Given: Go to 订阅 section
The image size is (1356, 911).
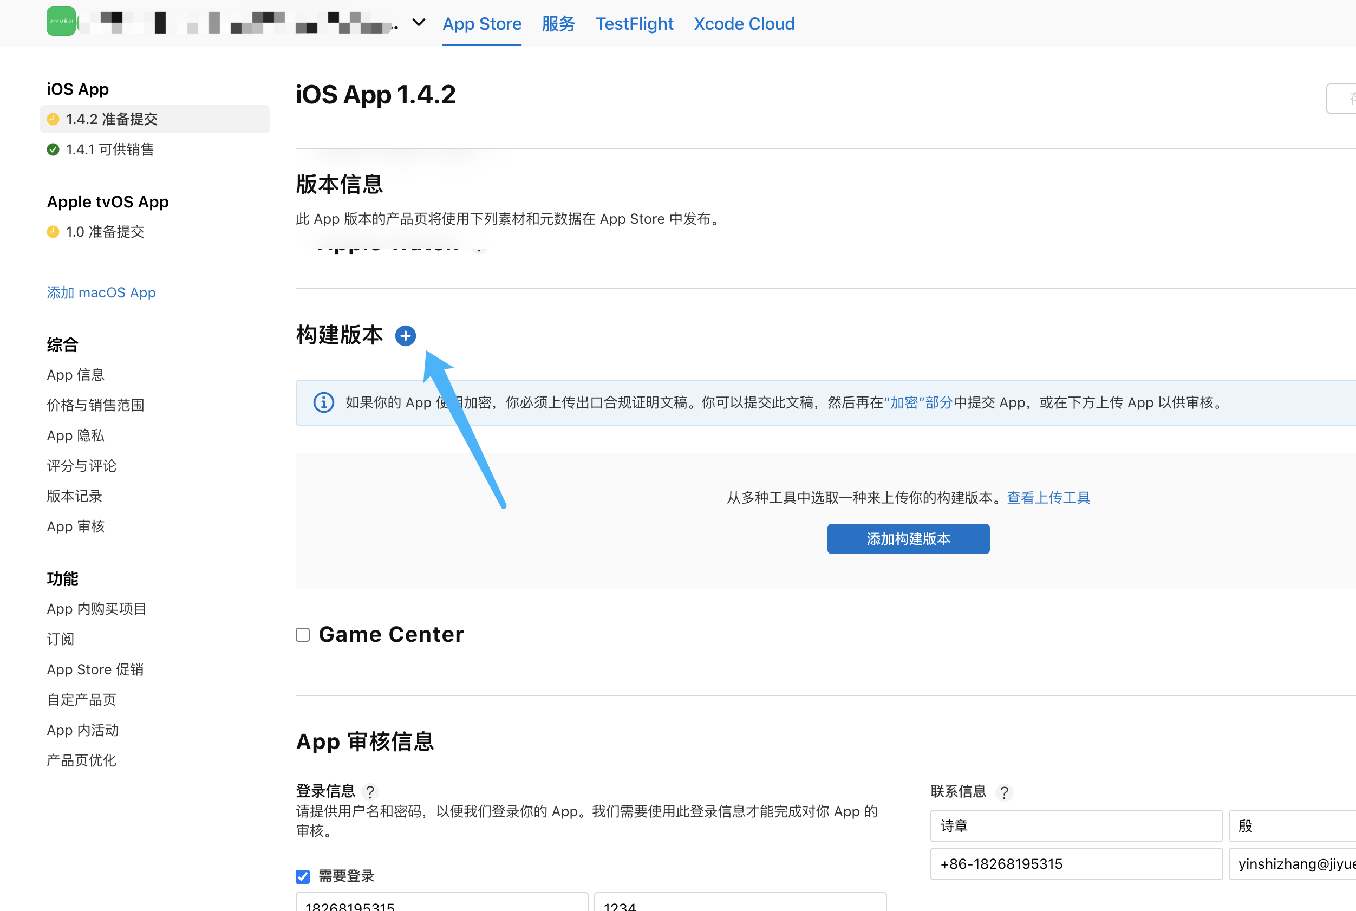Looking at the screenshot, I should click(61, 639).
